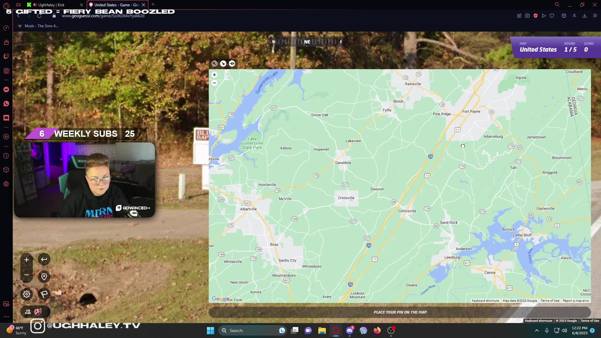Viewport: 601px width, 338px height.
Task: Click the taskbar Search box
Action: [253, 330]
